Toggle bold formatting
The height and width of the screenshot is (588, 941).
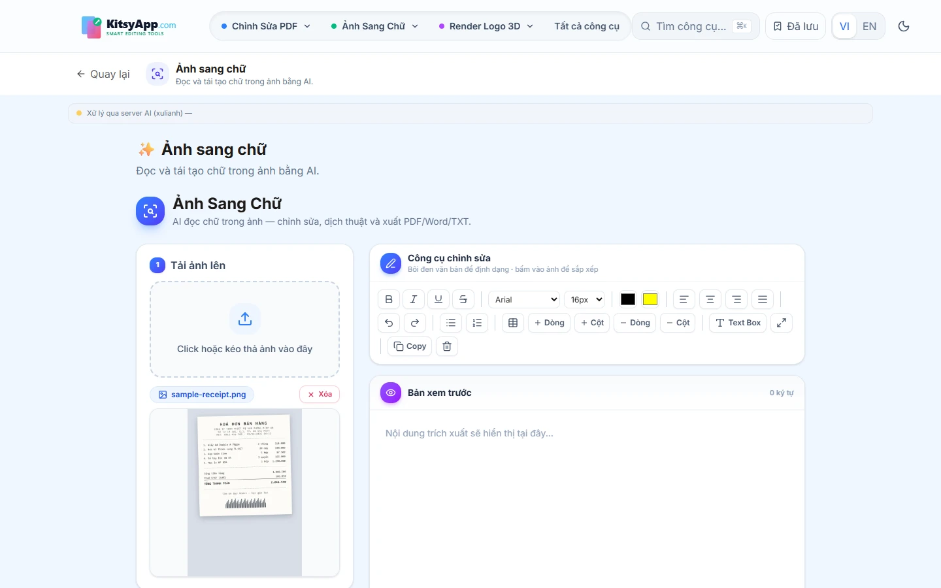click(389, 299)
